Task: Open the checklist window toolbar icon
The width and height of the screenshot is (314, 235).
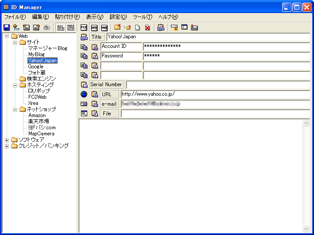Action: tap(184, 27)
